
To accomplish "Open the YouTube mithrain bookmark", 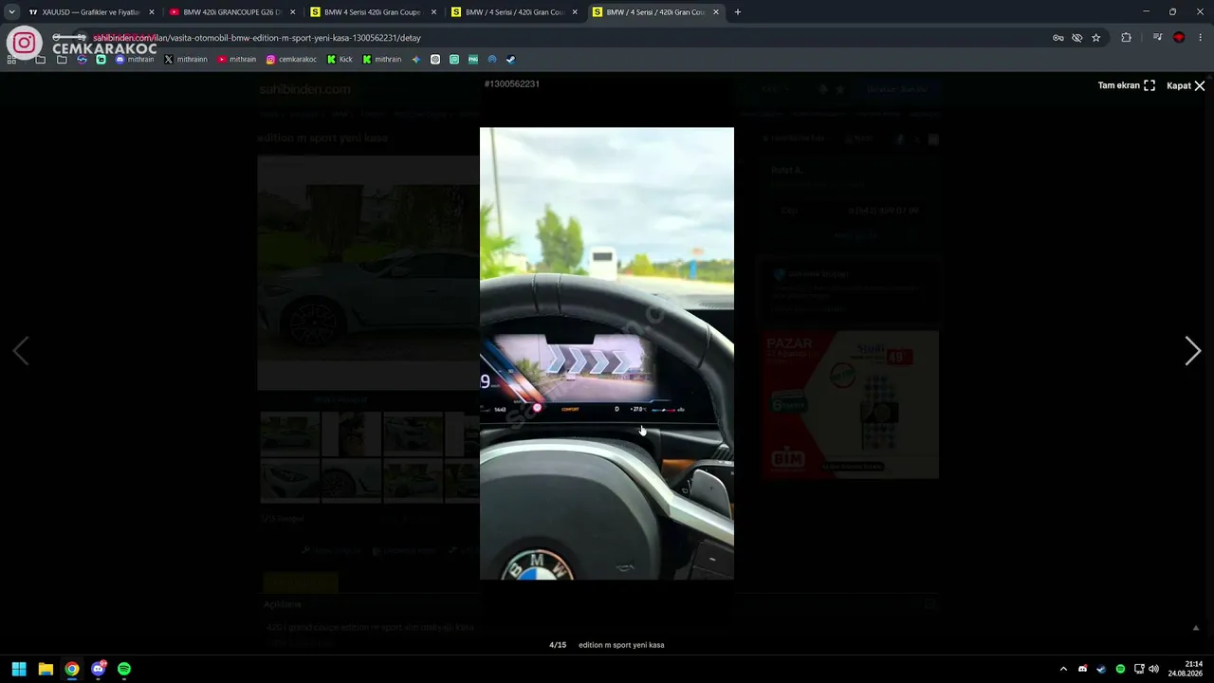I will 237,60.
